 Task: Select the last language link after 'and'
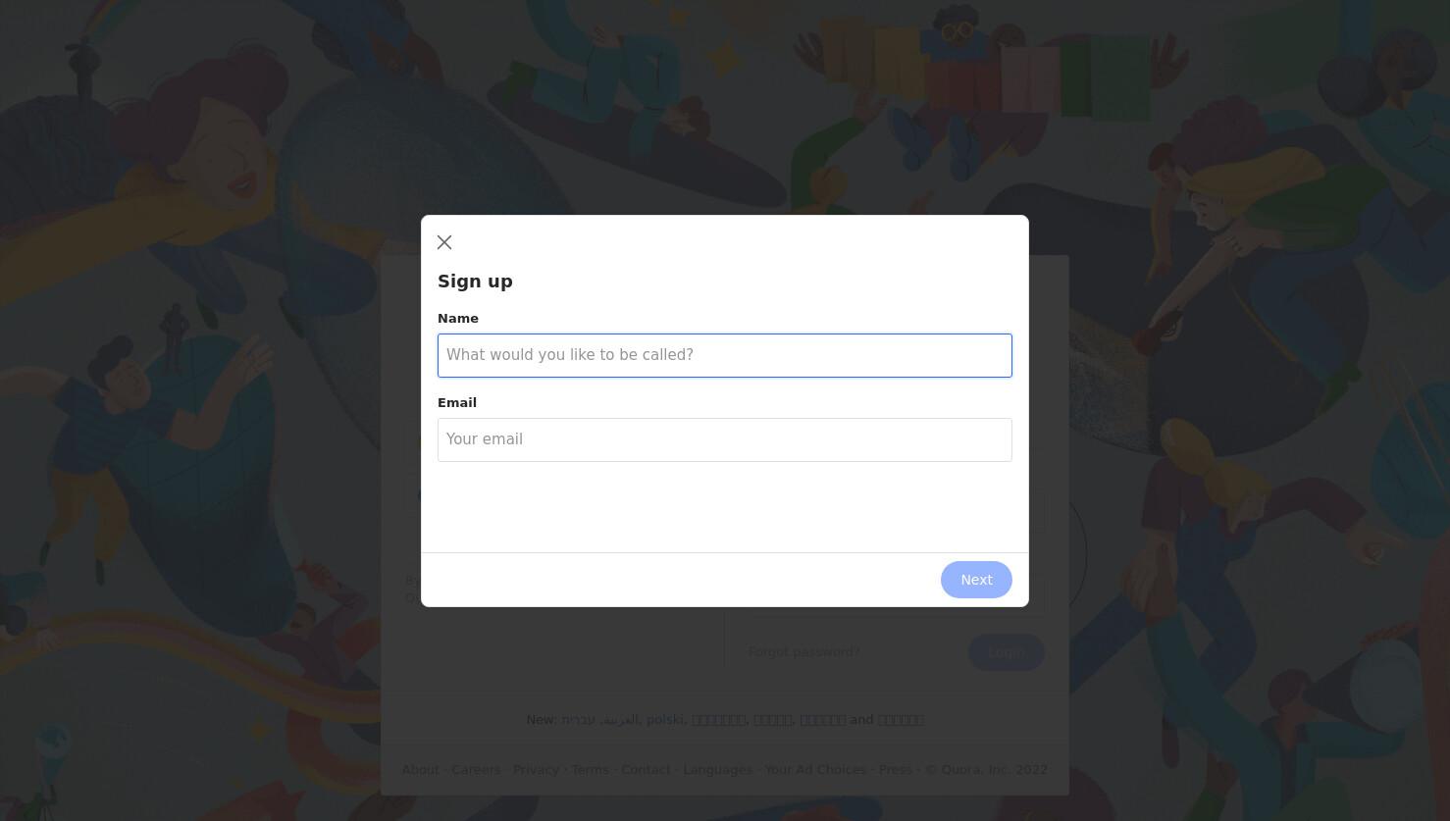pyautogui.click(x=901, y=720)
